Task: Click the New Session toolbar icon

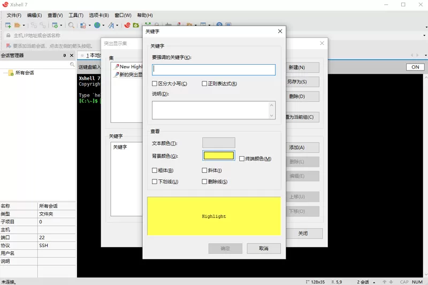Action: [8, 25]
